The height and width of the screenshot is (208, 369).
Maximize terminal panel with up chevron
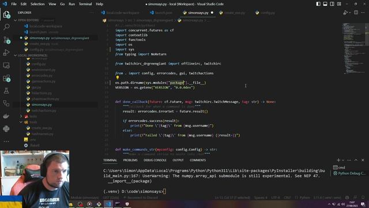point(356,160)
